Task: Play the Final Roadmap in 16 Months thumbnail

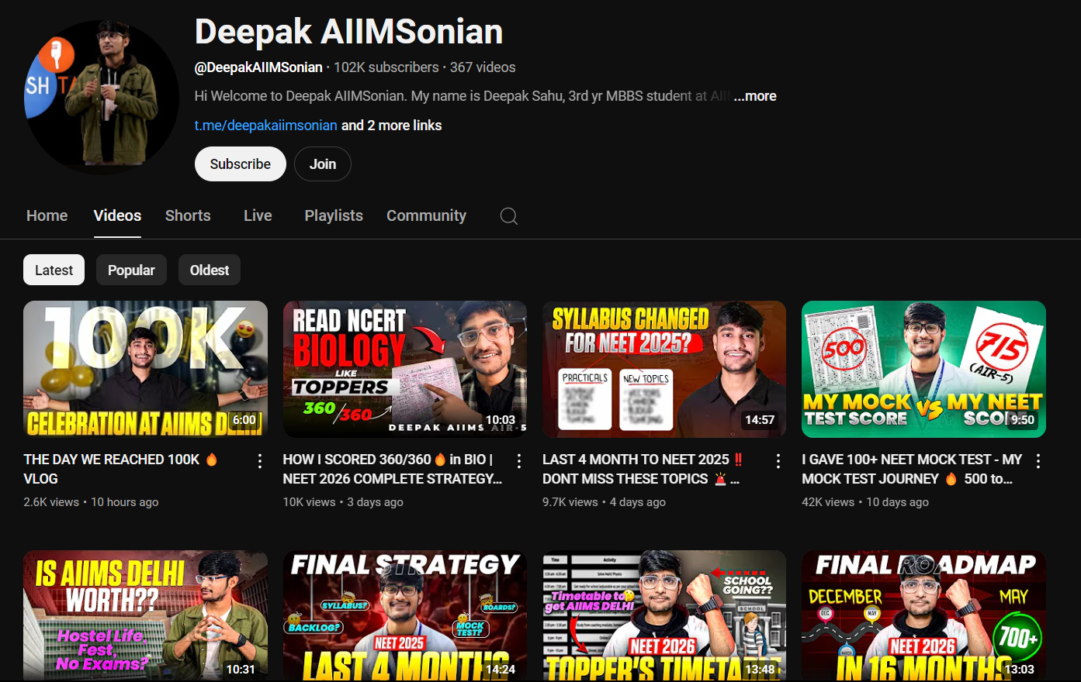Action: click(x=923, y=616)
